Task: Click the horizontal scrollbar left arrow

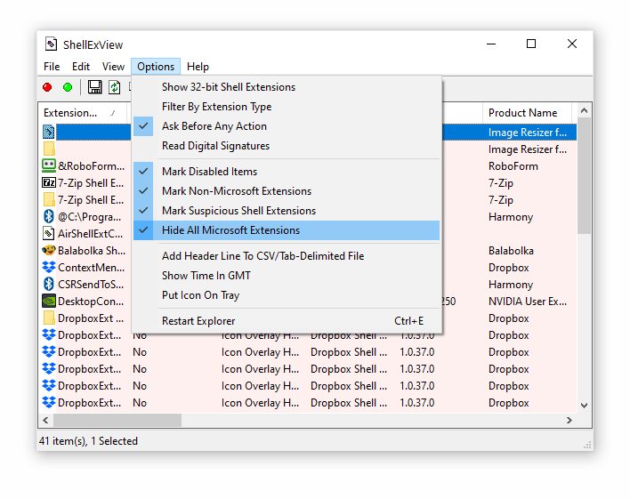Action: point(45,420)
